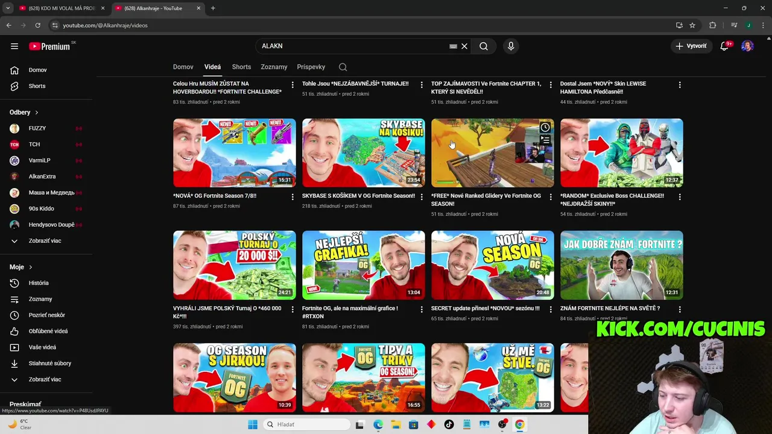Clear the search box with X
This screenshot has width=772, height=434.
pos(464,46)
